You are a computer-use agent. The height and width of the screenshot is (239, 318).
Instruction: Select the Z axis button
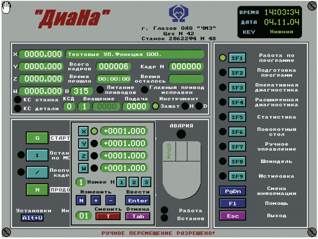pos(83,156)
